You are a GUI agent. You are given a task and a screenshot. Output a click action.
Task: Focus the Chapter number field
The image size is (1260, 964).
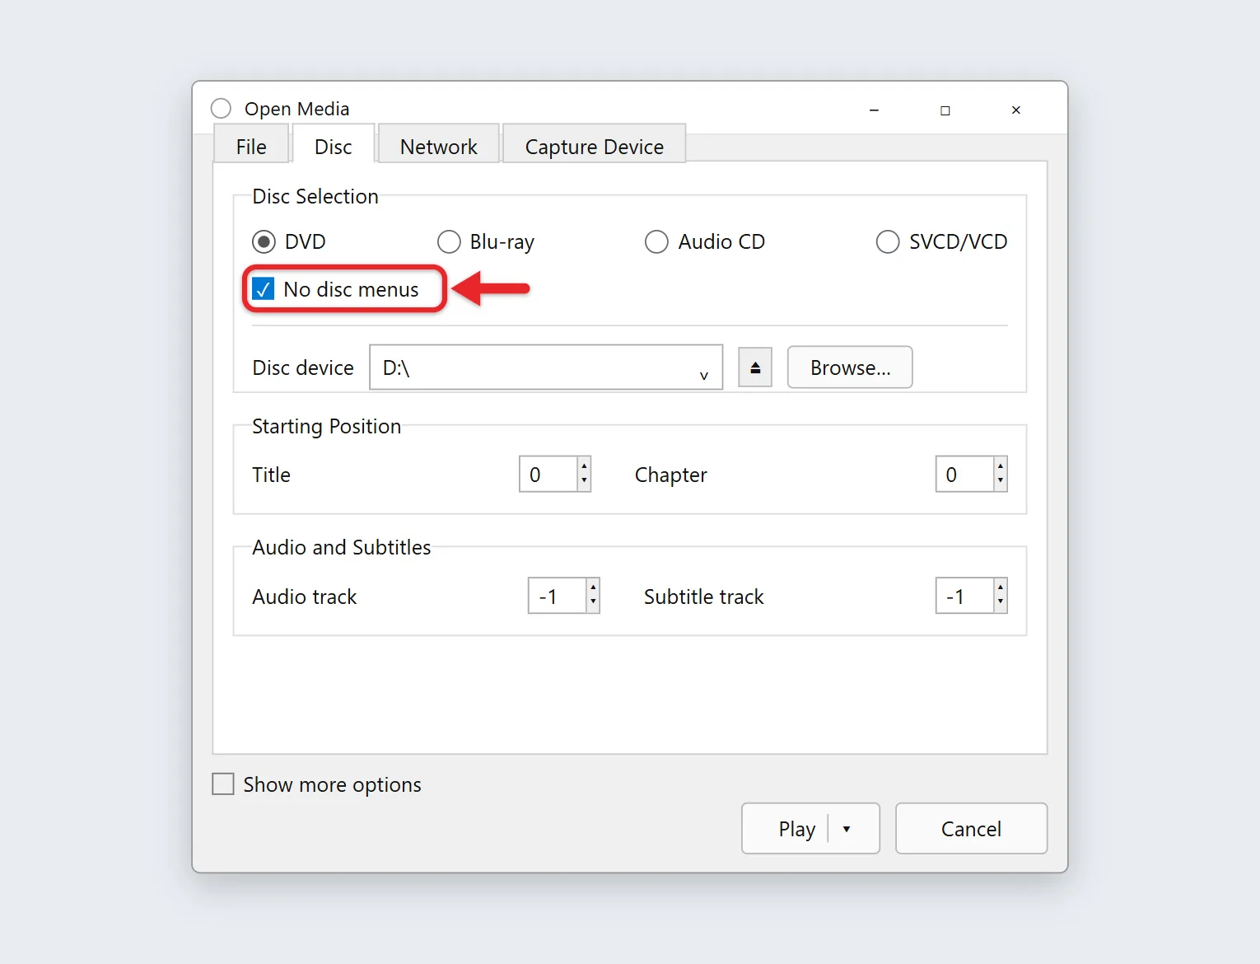click(x=964, y=475)
